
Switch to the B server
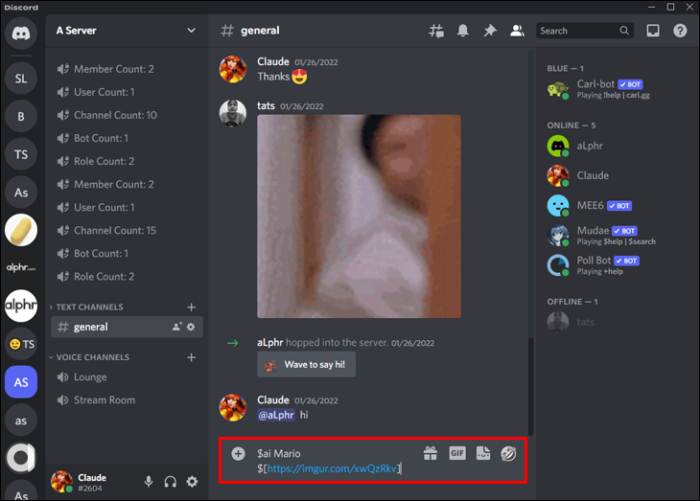click(x=21, y=117)
